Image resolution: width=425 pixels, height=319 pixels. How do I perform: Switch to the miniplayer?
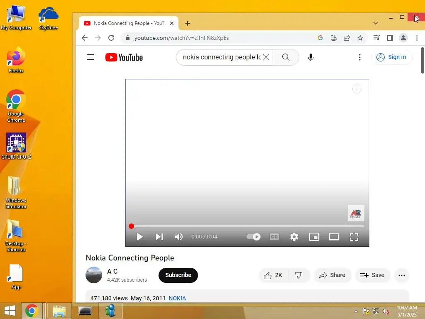pos(314,237)
